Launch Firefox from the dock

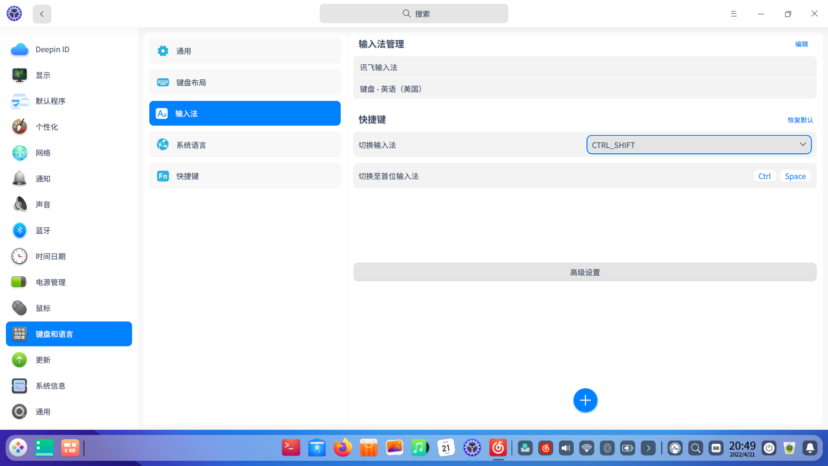pos(343,448)
